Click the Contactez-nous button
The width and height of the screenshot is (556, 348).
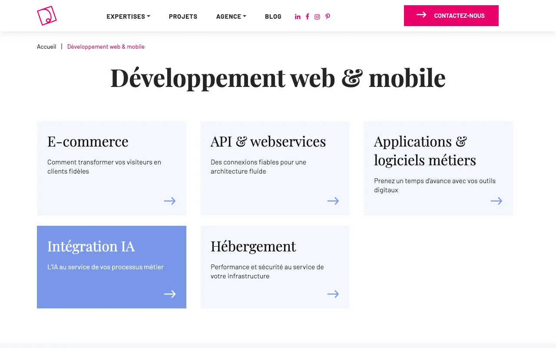pos(451,16)
